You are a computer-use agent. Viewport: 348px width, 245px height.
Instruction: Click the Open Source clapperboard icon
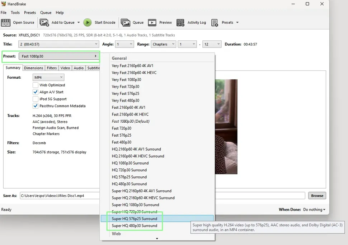point(6,23)
